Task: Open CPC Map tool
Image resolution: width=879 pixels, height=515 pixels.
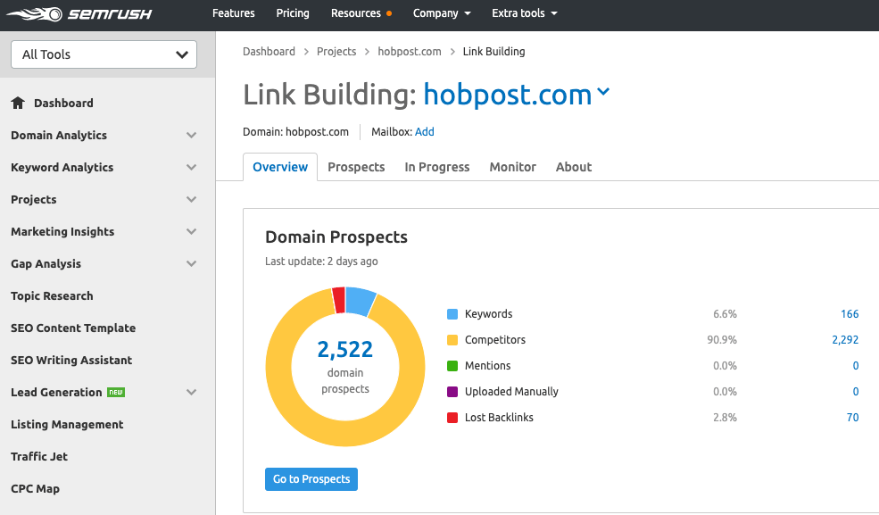Action: (x=35, y=488)
